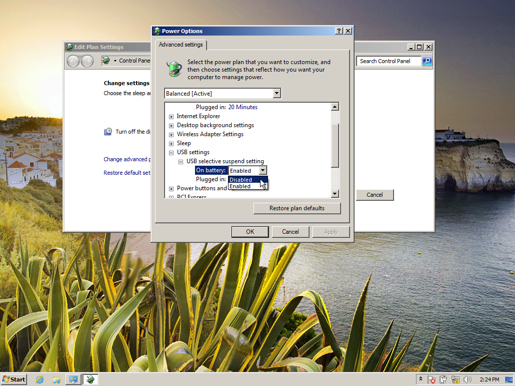The image size is (515, 386).
Task: Click the Search Control Panel input field
Action: (389, 61)
